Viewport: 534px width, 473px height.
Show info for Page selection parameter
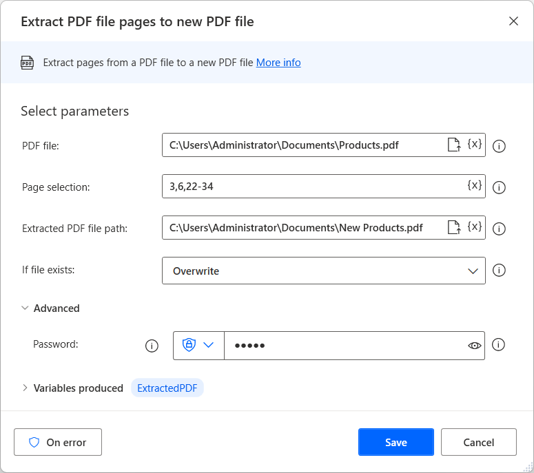[x=499, y=187]
